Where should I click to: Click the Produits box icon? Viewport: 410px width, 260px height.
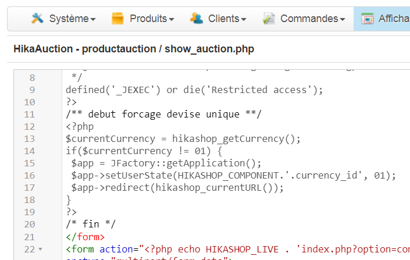tap(118, 19)
